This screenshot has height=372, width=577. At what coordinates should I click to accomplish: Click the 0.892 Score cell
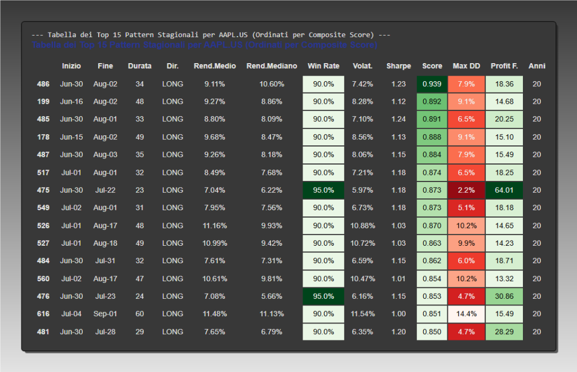[x=432, y=101]
